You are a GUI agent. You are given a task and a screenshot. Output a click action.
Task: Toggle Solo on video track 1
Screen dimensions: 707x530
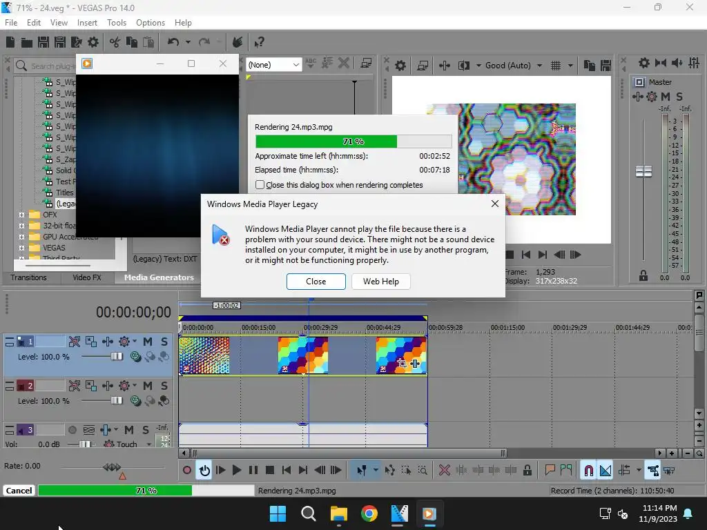pos(164,342)
